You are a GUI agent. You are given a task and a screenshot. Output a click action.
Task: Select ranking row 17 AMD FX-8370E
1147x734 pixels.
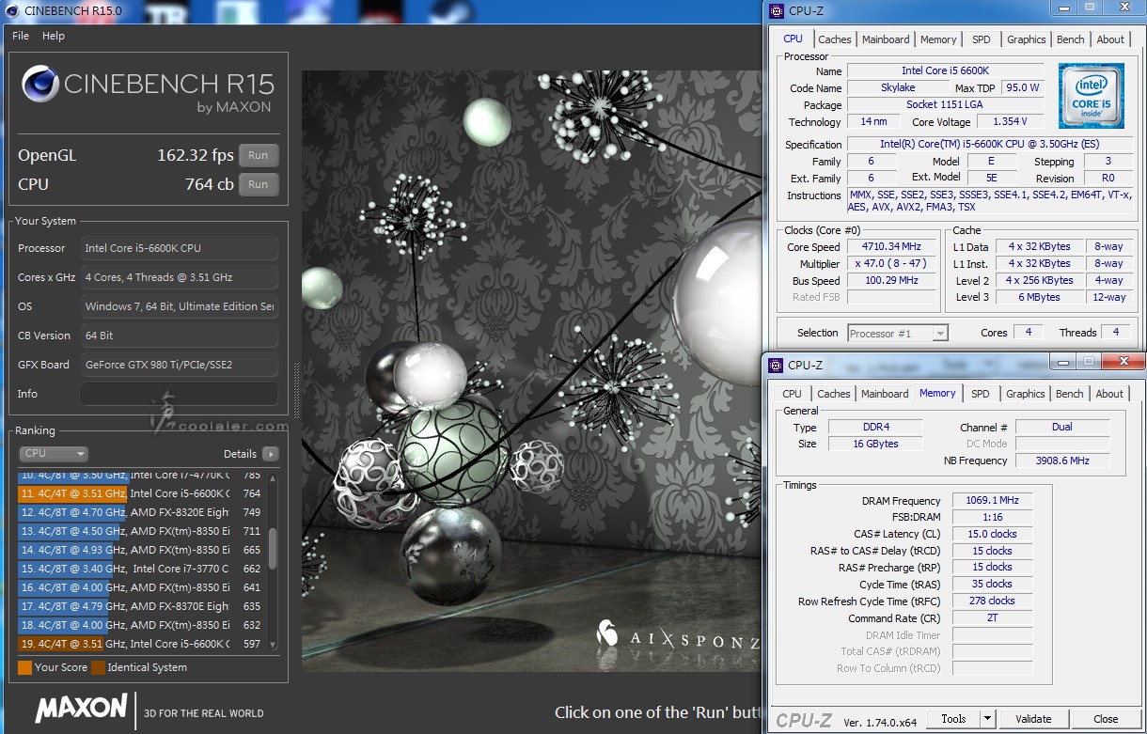(141, 606)
